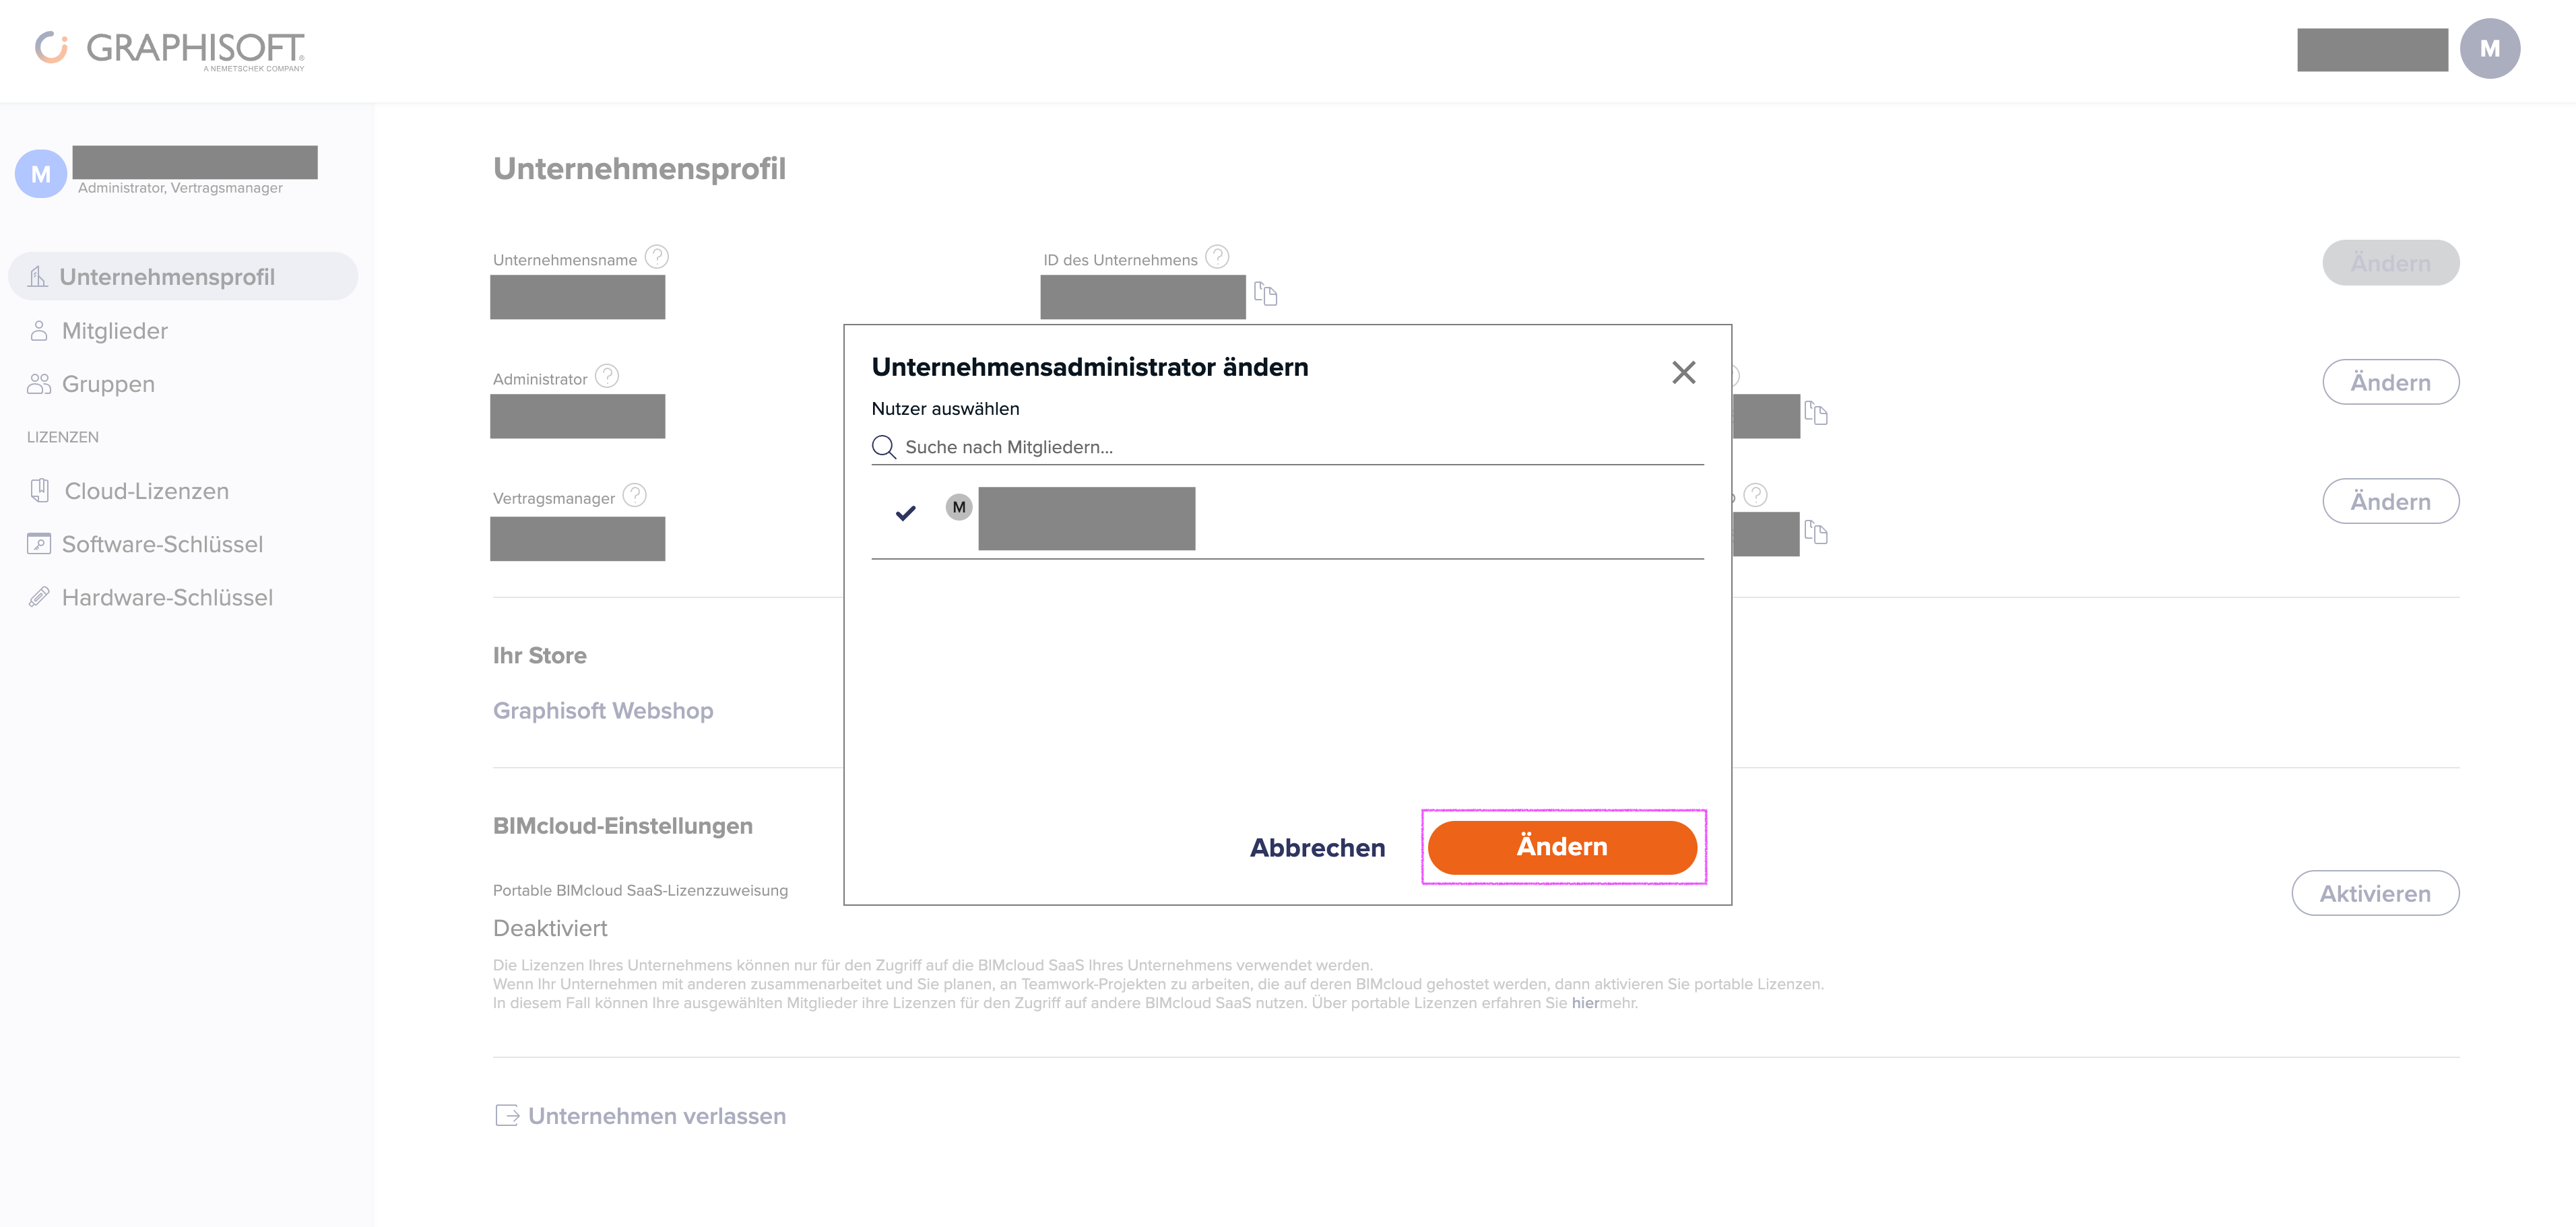Click Abbrechen to cancel the dialog
This screenshot has height=1227, width=2576.
tap(1317, 848)
